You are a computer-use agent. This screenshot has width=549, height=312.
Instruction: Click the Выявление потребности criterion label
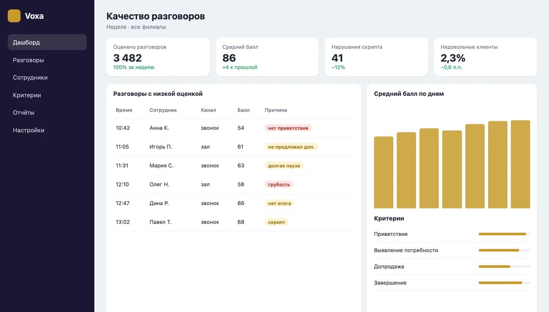[x=406, y=250]
